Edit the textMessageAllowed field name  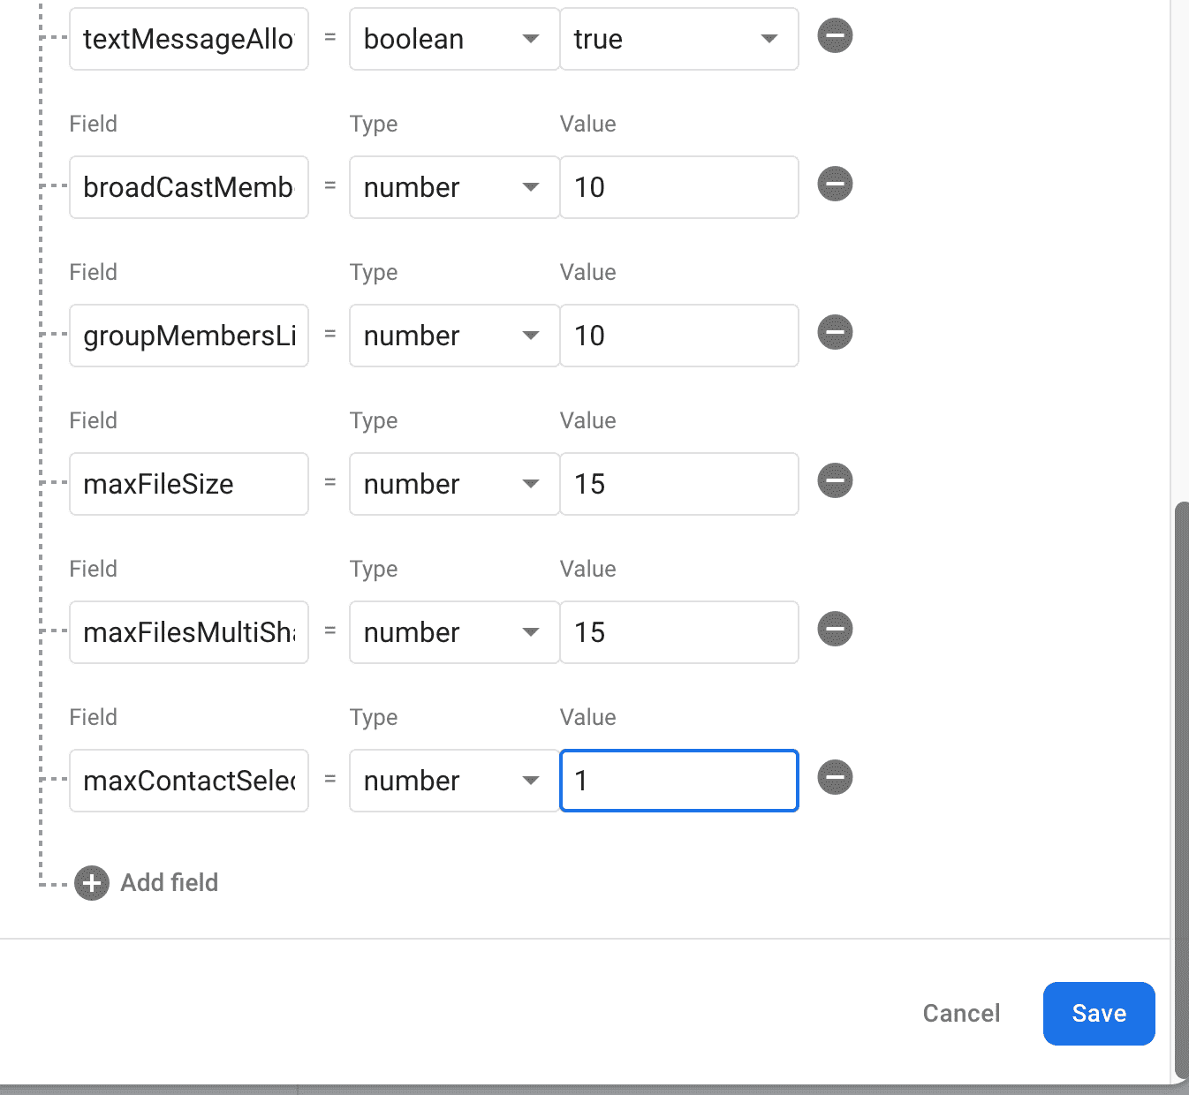pos(188,39)
